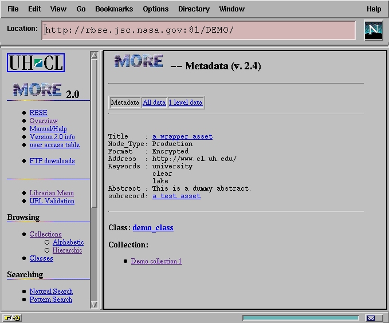Click the Netscape N logo icon
Screen dimensions: 389x323
(374, 30)
